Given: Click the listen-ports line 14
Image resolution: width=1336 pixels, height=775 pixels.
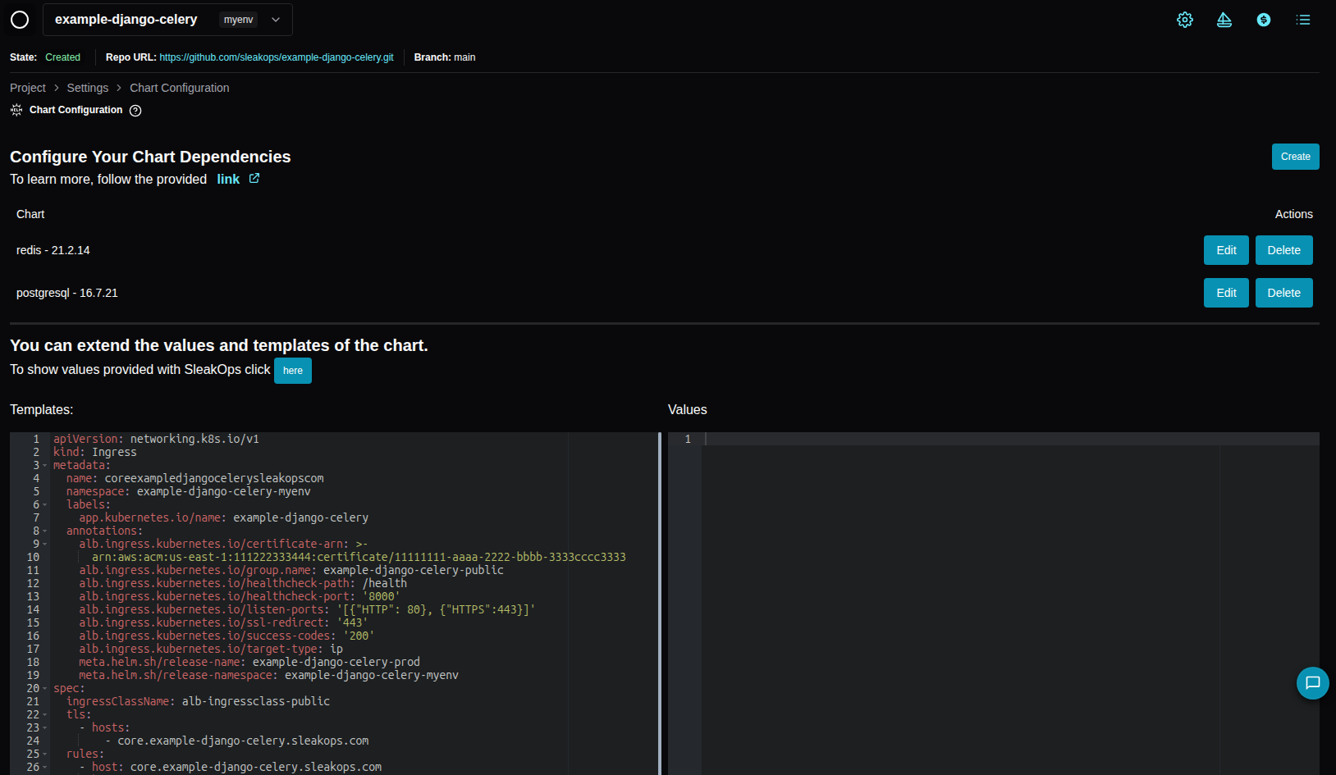Looking at the screenshot, I should (307, 610).
